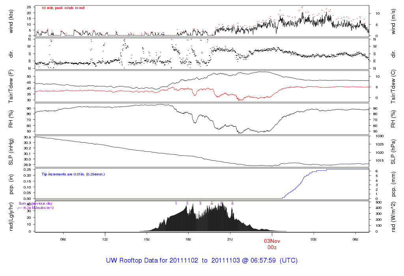
Task: Select the red "03Nov" date label
Action: [x=272, y=241]
